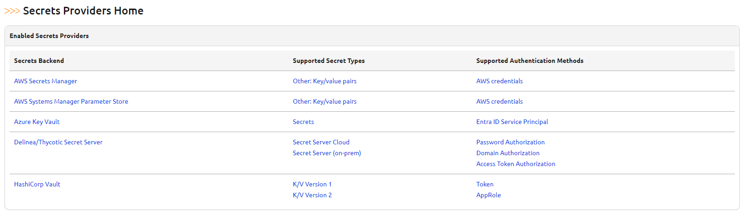Open Access Token Authorization link
Image resolution: width=743 pixels, height=214 pixels.
click(x=516, y=164)
